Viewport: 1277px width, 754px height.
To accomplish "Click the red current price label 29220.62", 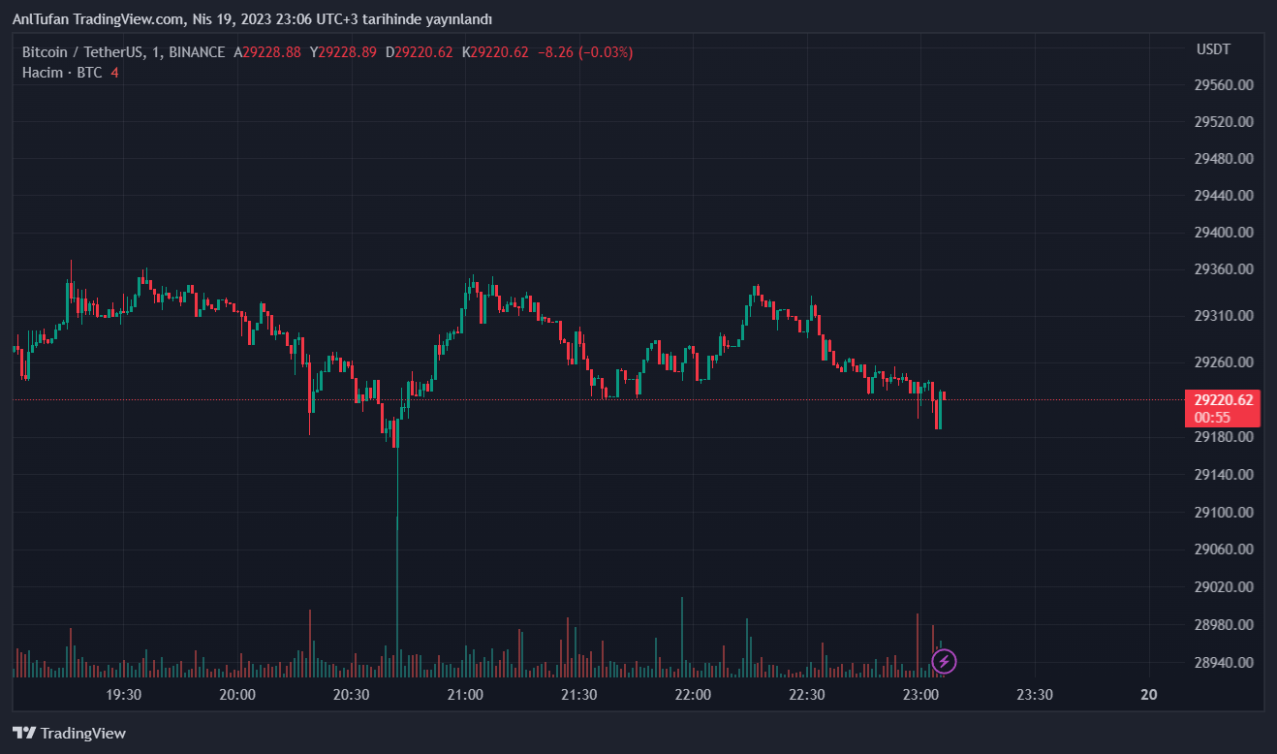I will [1223, 400].
